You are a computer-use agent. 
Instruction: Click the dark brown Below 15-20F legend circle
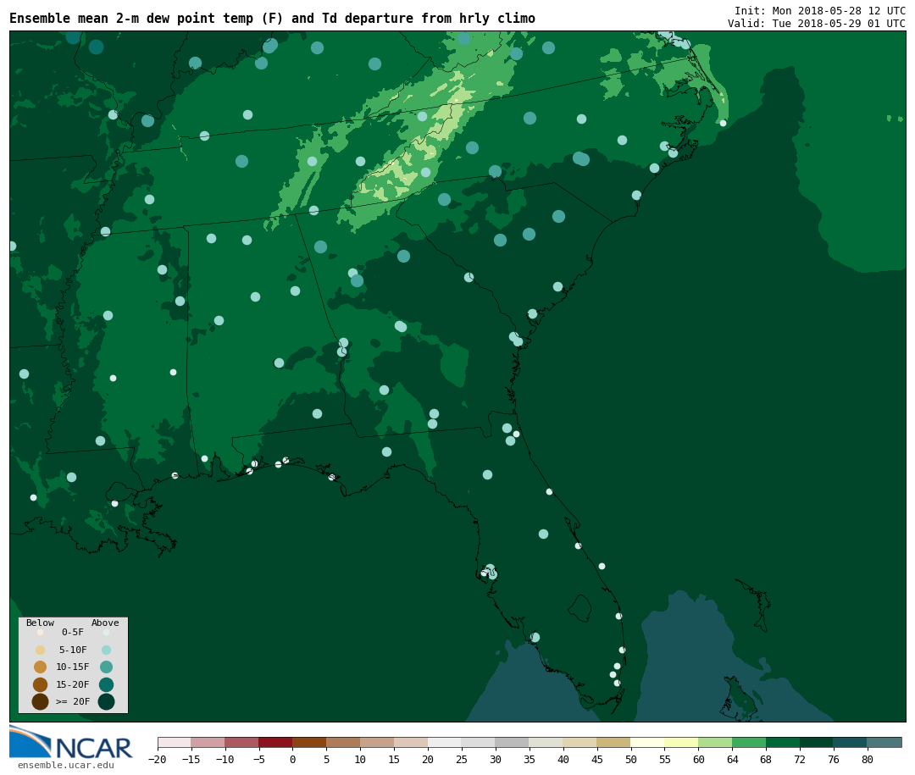(x=41, y=684)
